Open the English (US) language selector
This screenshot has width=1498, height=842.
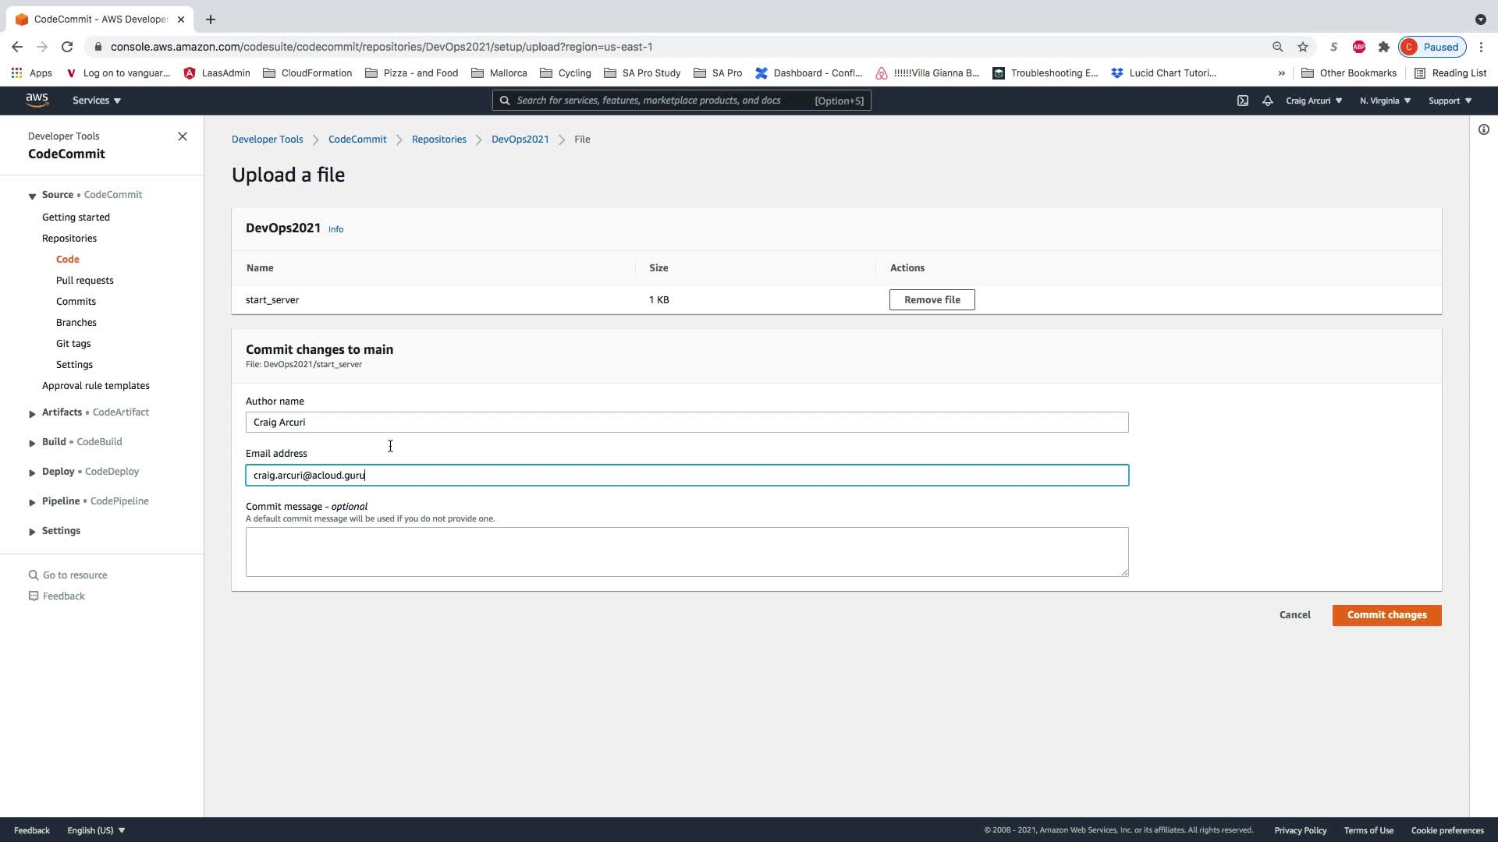(96, 830)
